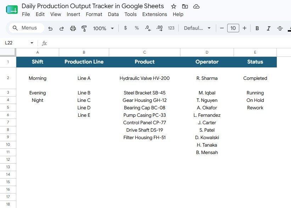This screenshot has height=208, width=291.
Task: Open the Format menu
Action: coord(94,14)
